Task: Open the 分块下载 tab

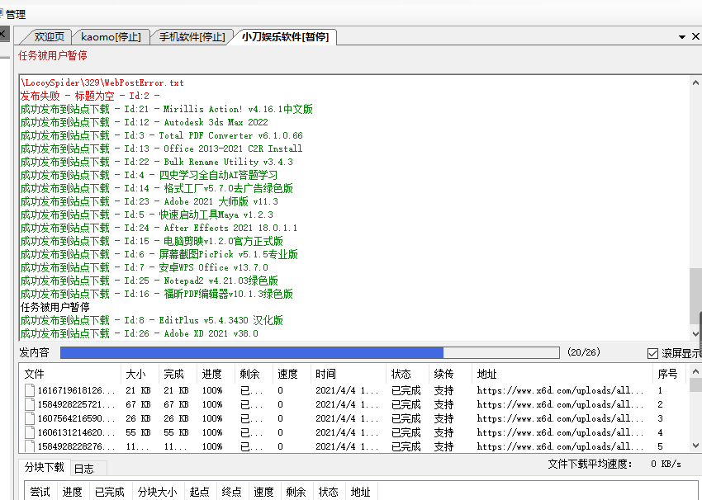Action: (45, 467)
